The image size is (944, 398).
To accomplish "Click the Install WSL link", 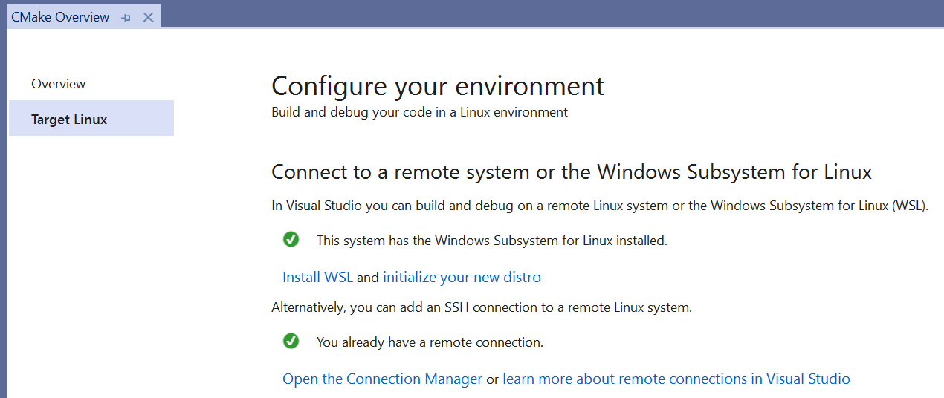I will pos(317,278).
